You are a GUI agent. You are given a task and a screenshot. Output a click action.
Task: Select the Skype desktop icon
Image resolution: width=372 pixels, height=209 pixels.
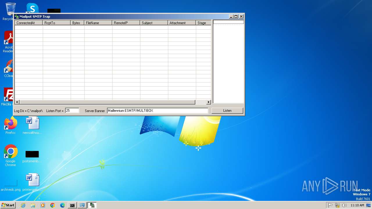click(32, 8)
